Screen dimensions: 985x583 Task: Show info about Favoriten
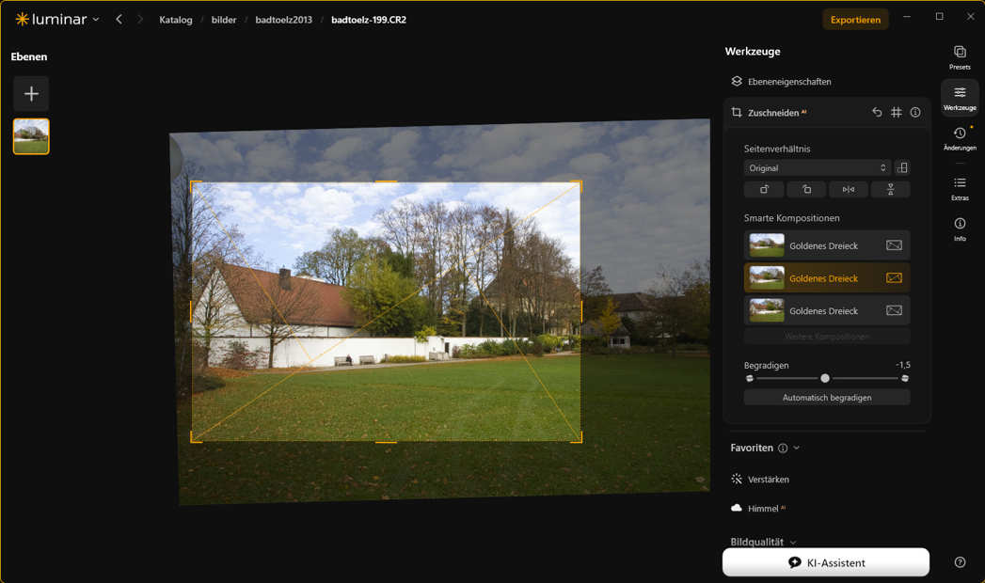[x=783, y=449]
